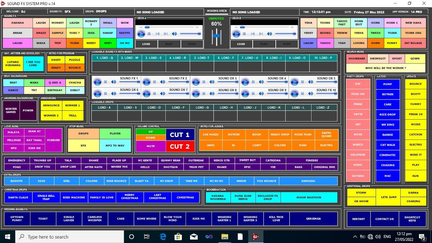The image size is (432, 243).
Task: Mute SOUND DX 7 speaker icon
Action: pos(163,93)
